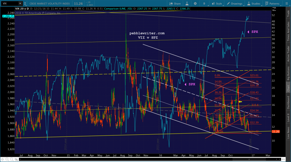This screenshot has height=162, width=291.
Task: Click the percent scale icon
Action: click(16, 159)
